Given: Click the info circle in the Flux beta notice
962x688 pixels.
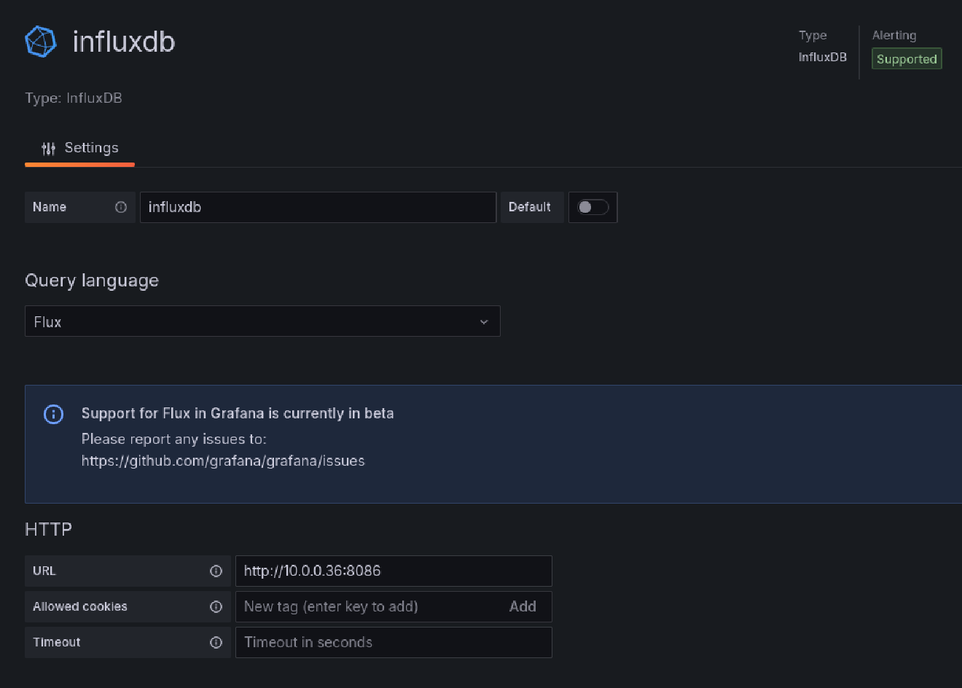Looking at the screenshot, I should [x=53, y=414].
